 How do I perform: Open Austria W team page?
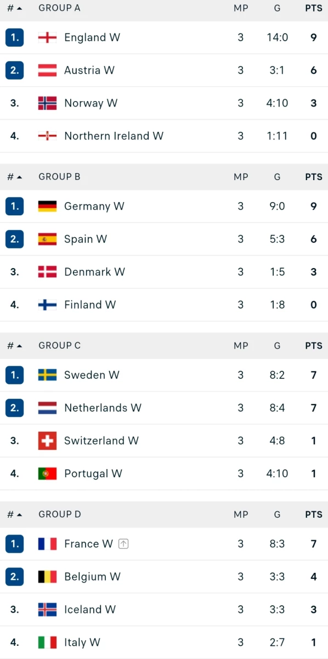click(x=89, y=70)
